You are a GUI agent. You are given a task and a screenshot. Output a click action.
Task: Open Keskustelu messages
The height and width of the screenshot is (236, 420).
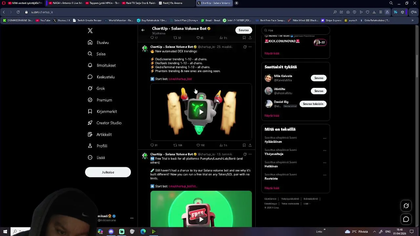pyautogui.click(x=101, y=77)
